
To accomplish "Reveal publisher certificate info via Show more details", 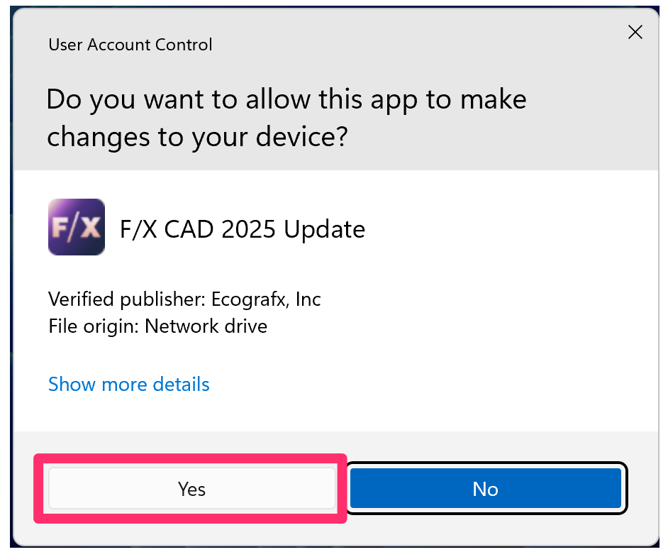I will pos(128,384).
